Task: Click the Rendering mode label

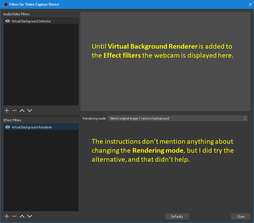Action: point(94,118)
